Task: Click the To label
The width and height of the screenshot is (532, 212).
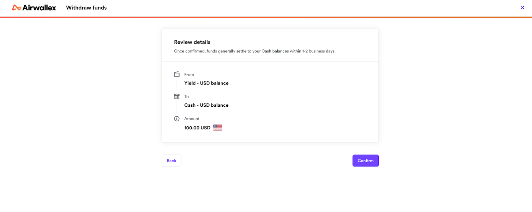Action: pyautogui.click(x=186, y=97)
